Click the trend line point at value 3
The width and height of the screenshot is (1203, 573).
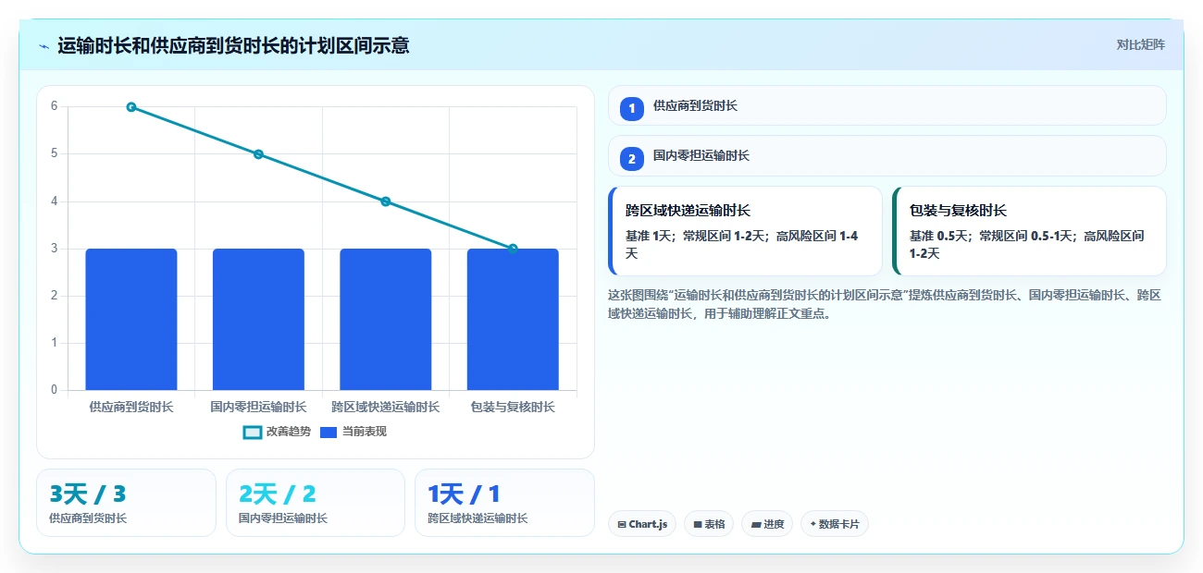point(513,249)
